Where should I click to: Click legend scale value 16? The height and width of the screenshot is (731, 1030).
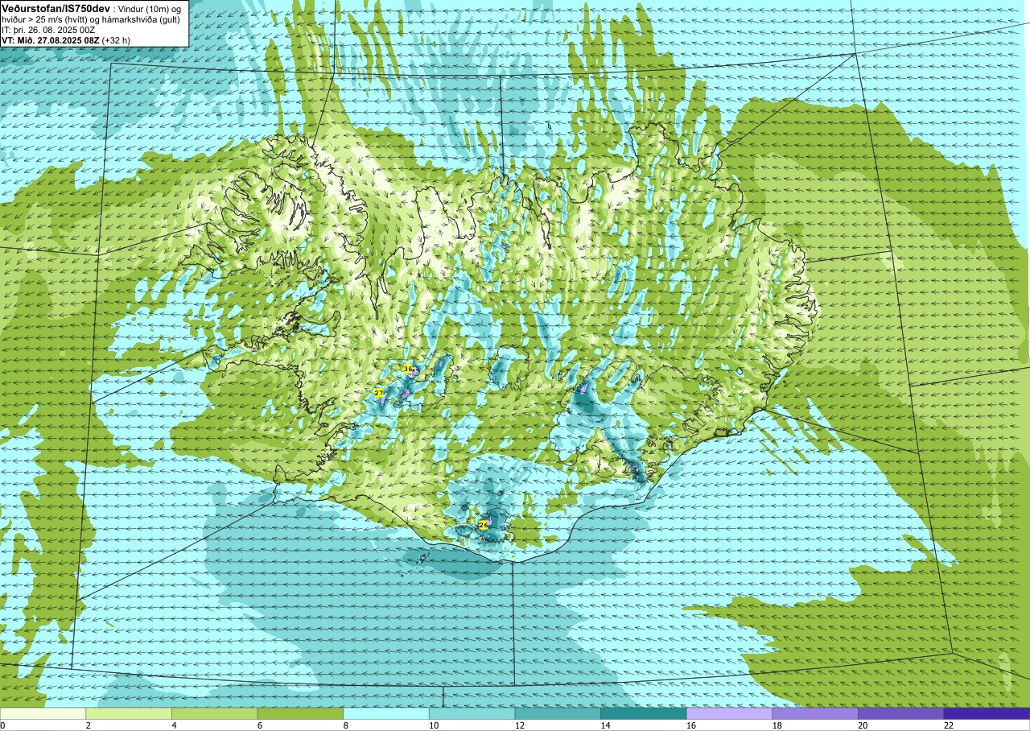click(691, 725)
